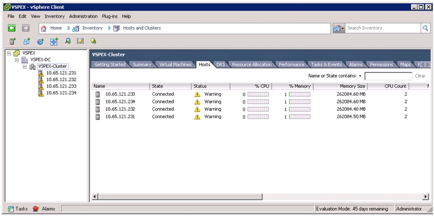This screenshot has width=434, height=218.
Task: Click the New vApp grid icon
Action: (54, 41)
